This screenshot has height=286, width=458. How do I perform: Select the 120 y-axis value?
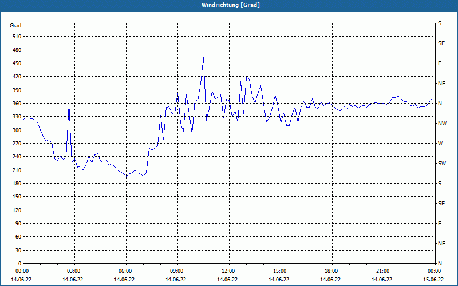17,210
